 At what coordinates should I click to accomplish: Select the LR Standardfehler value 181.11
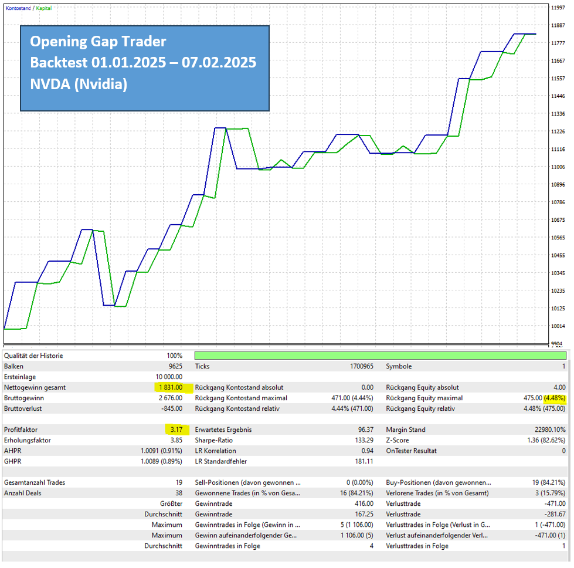(364, 462)
